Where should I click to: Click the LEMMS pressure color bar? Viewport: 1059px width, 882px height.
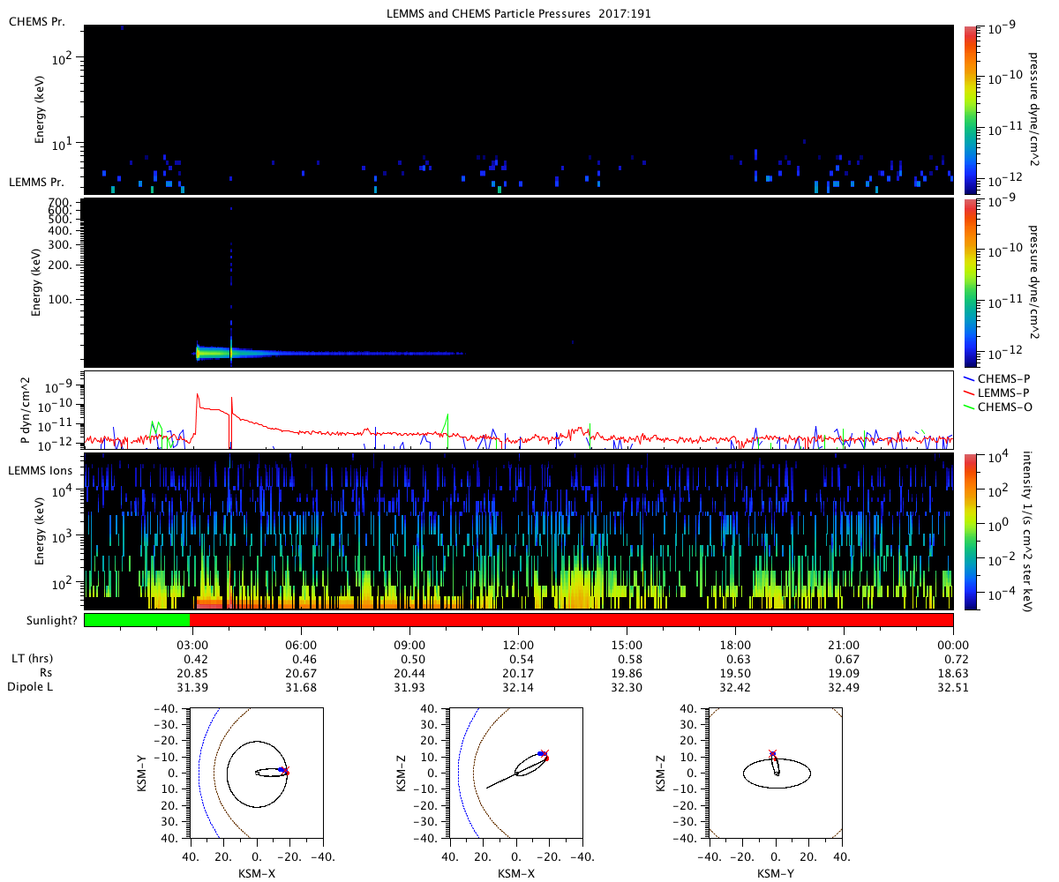[x=973, y=282]
